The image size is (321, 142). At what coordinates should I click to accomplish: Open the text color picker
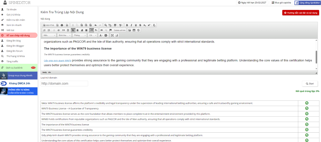pyautogui.click(x=101, y=35)
